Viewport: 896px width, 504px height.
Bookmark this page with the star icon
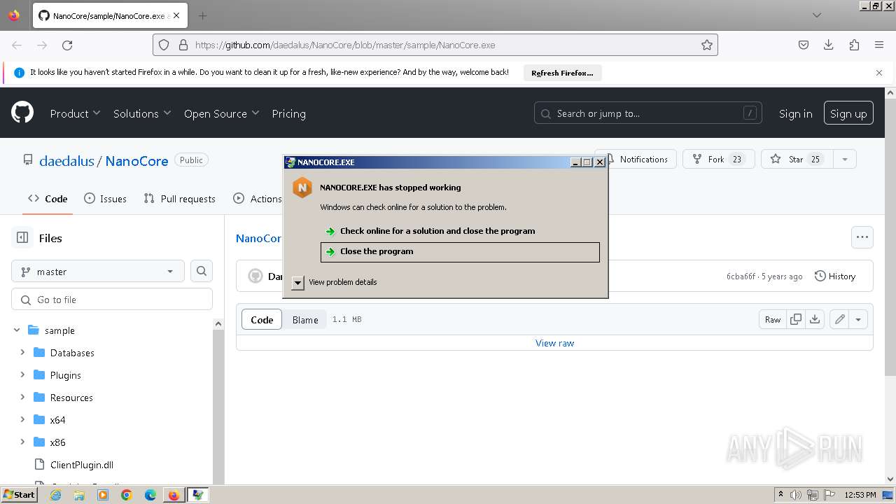707,45
